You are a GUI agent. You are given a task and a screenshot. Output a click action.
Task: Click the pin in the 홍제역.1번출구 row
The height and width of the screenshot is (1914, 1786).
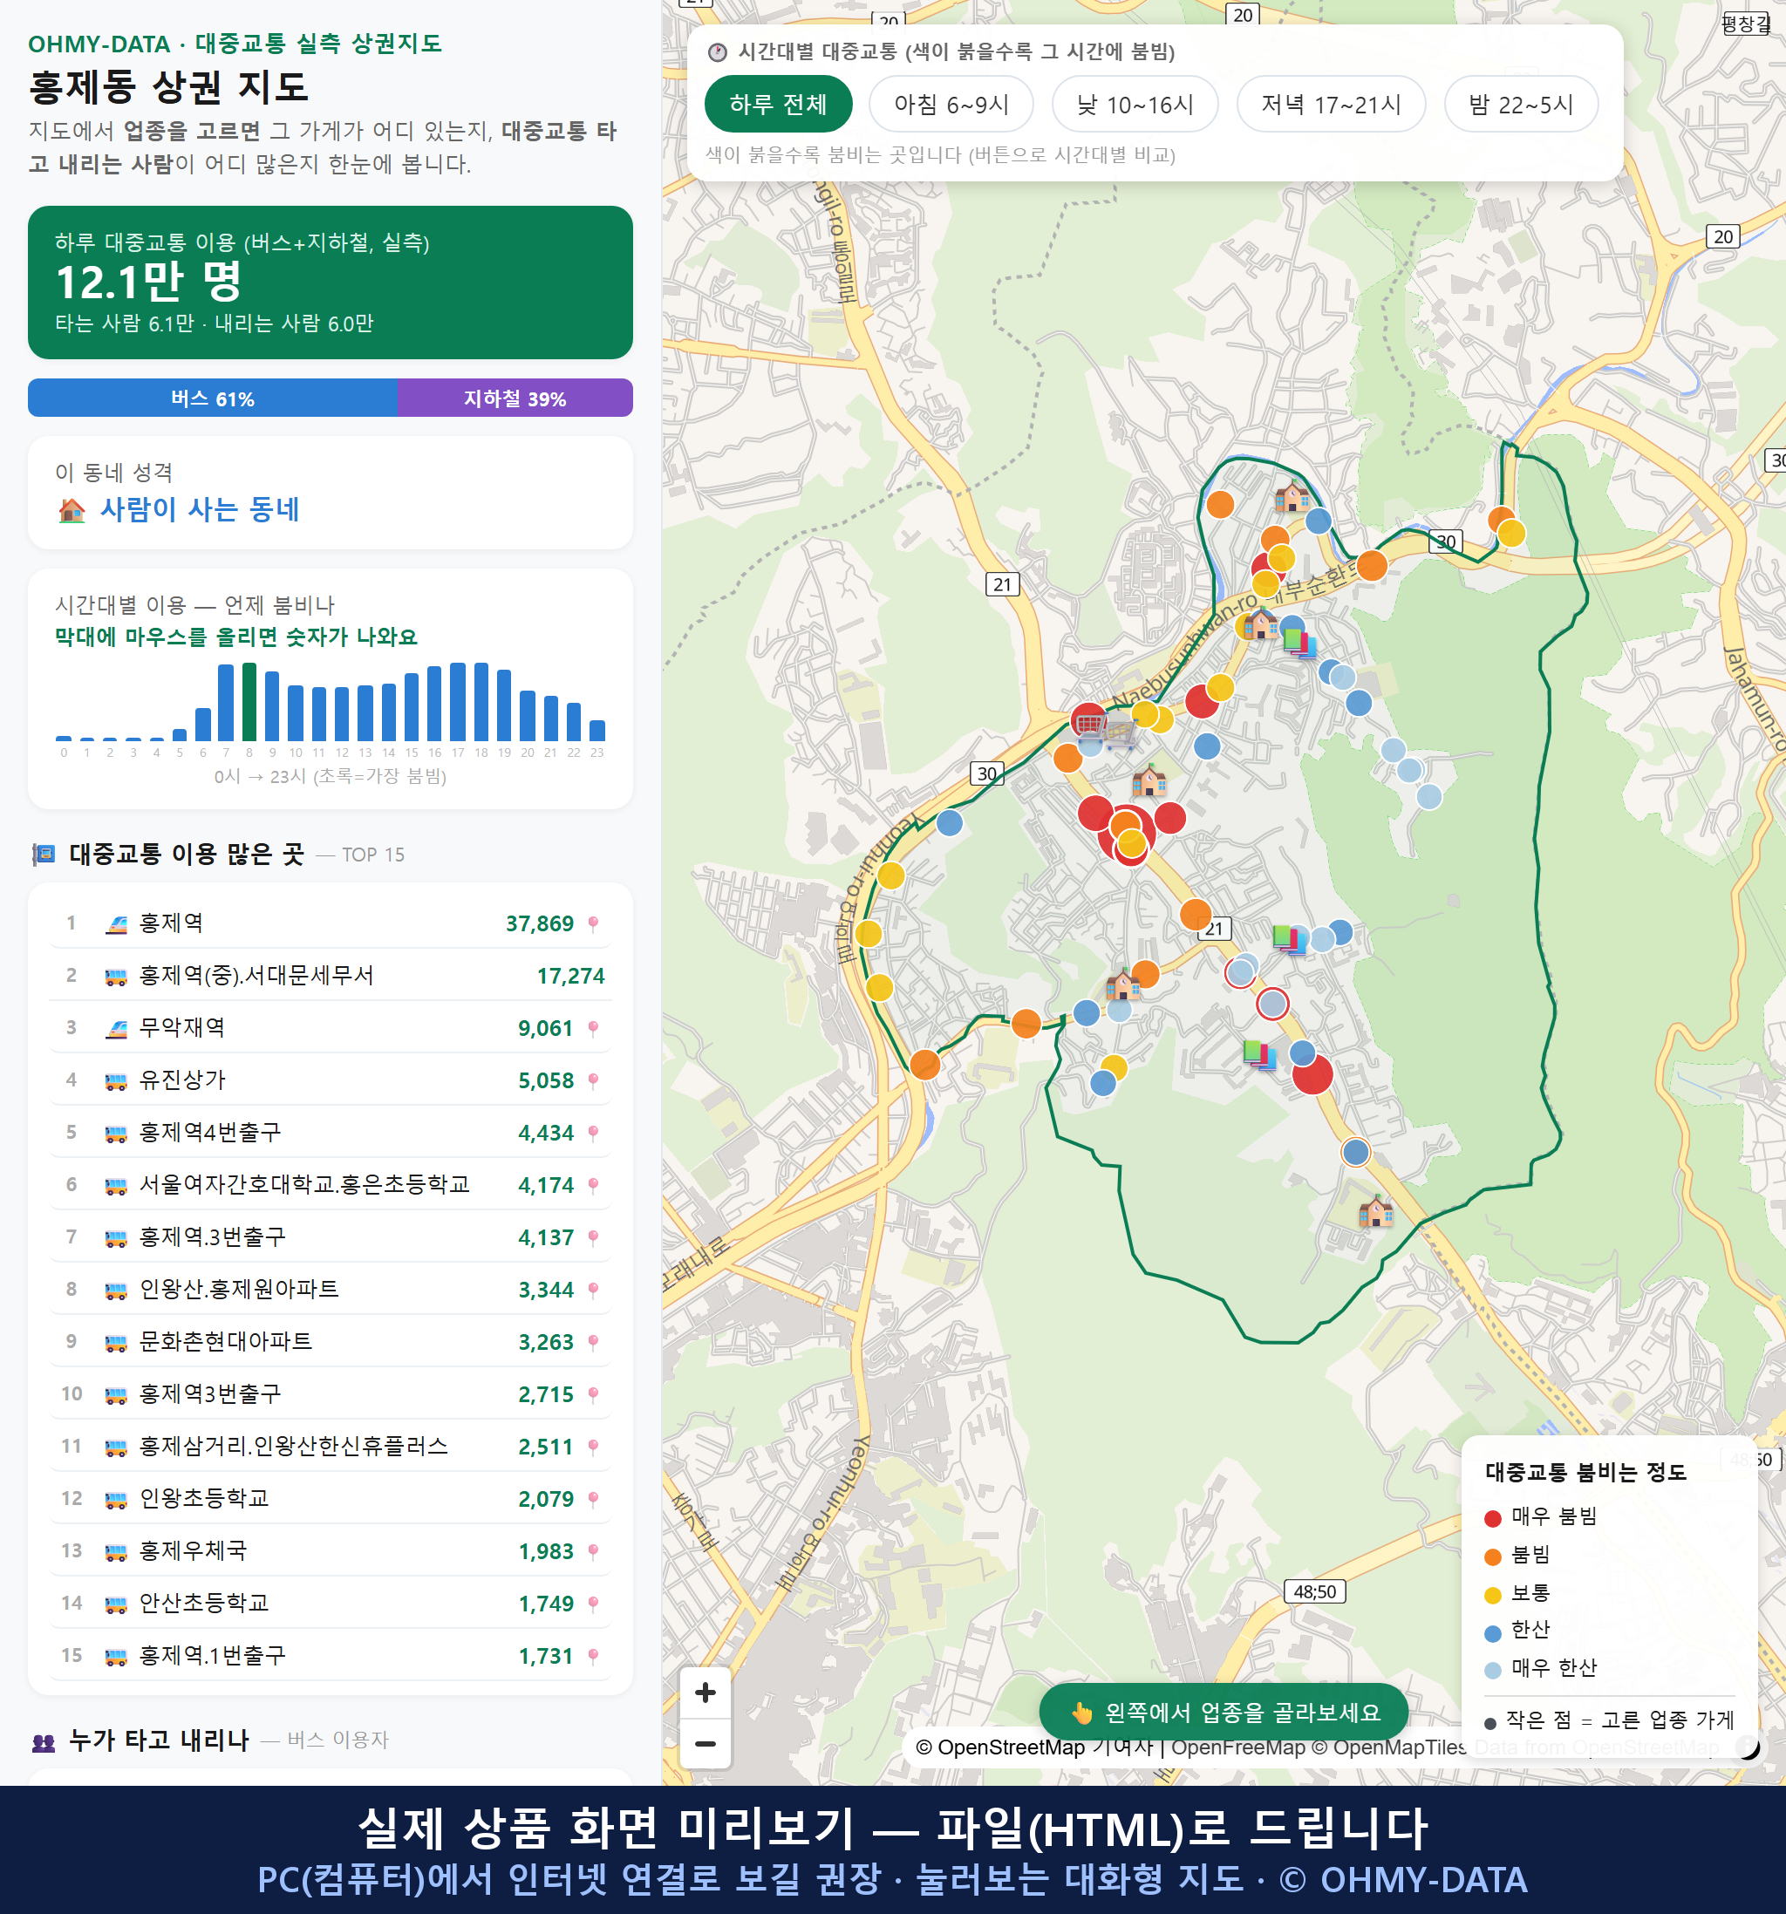pos(593,1656)
